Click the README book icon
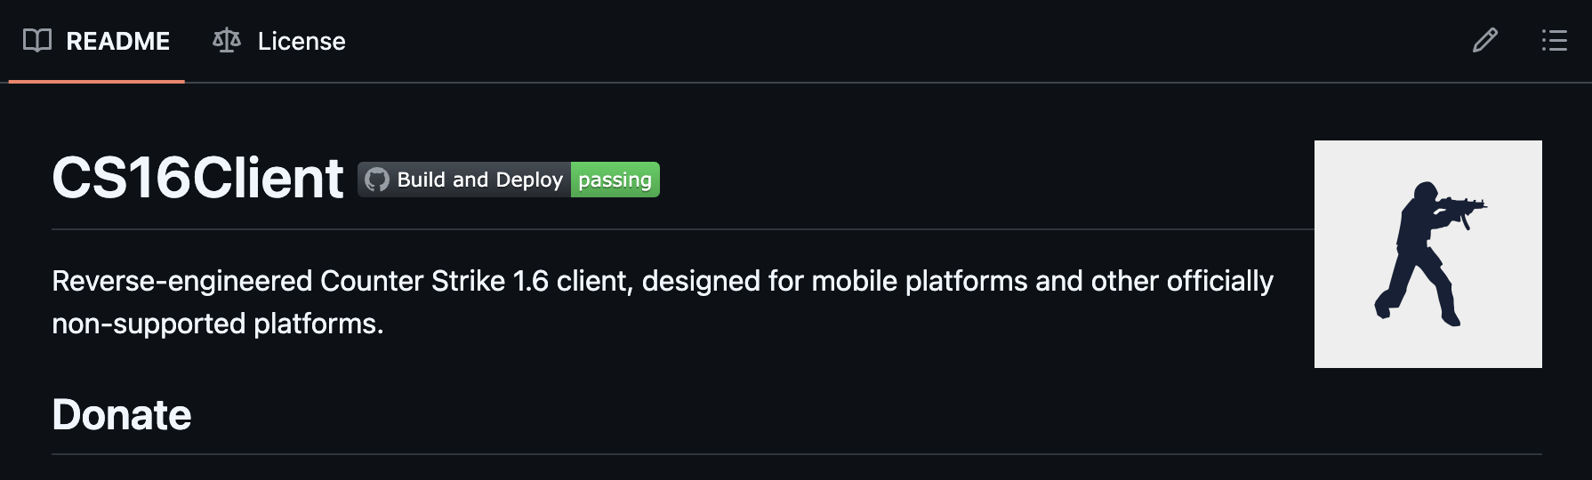This screenshot has width=1592, height=480. tap(36, 41)
